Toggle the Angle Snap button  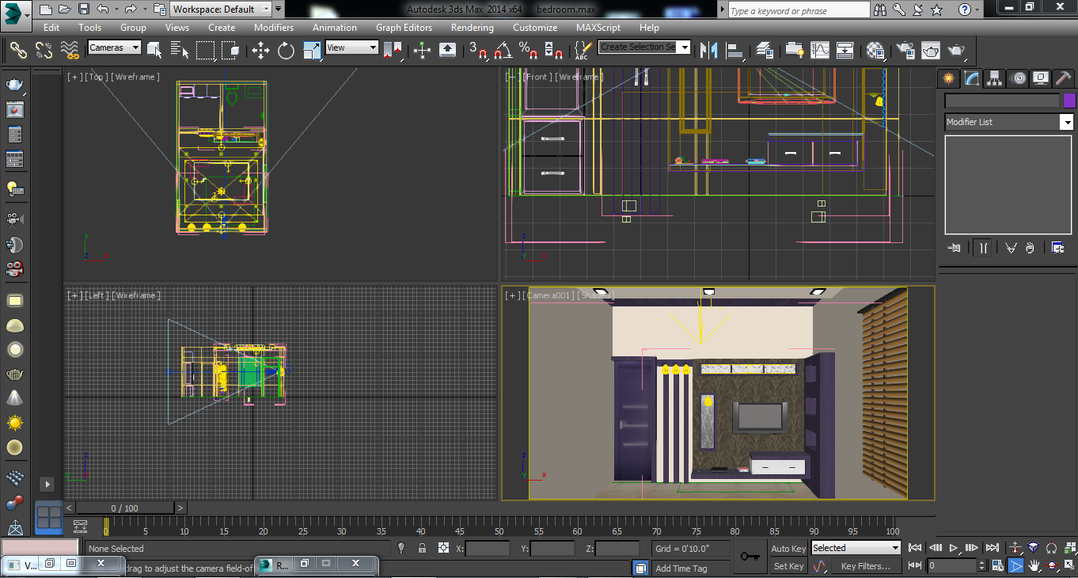click(x=503, y=51)
